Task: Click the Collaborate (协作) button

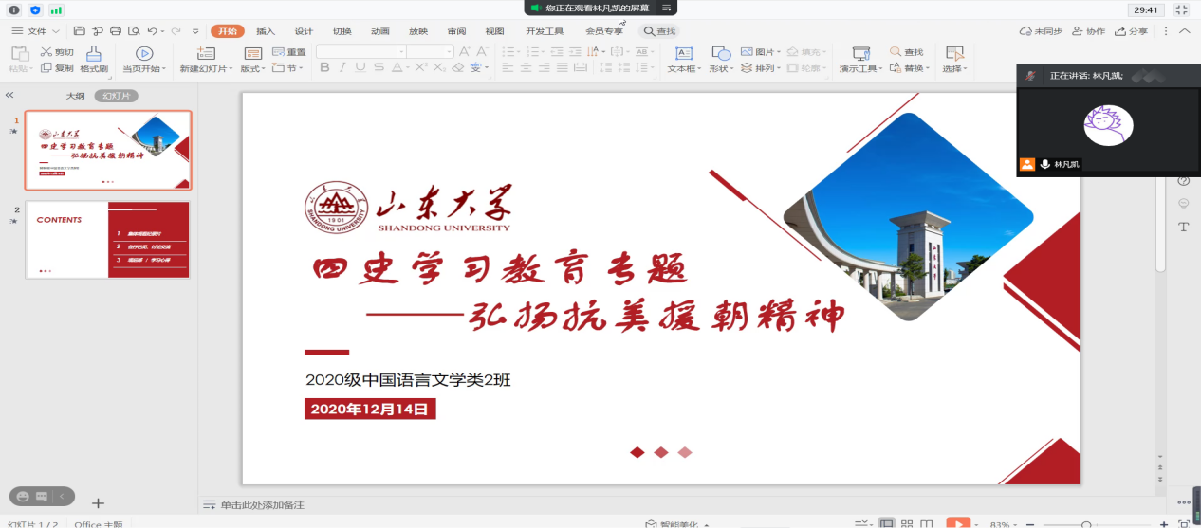Action: 1088,31
